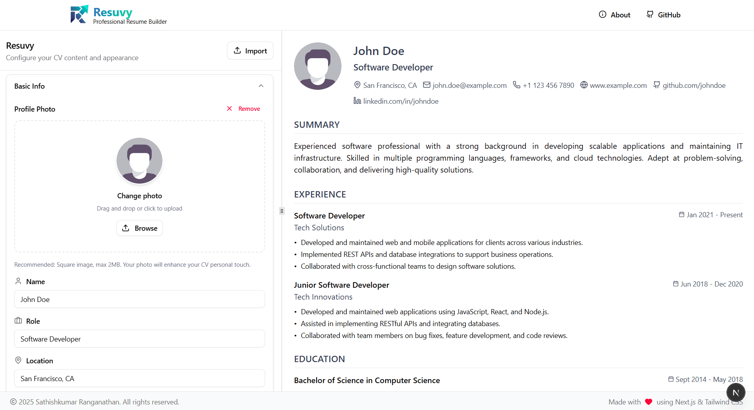Viewport: 754px width, 410px height.
Task: Click the calendar icon beside Jan 2021 - Present
Action: pyautogui.click(x=681, y=214)
